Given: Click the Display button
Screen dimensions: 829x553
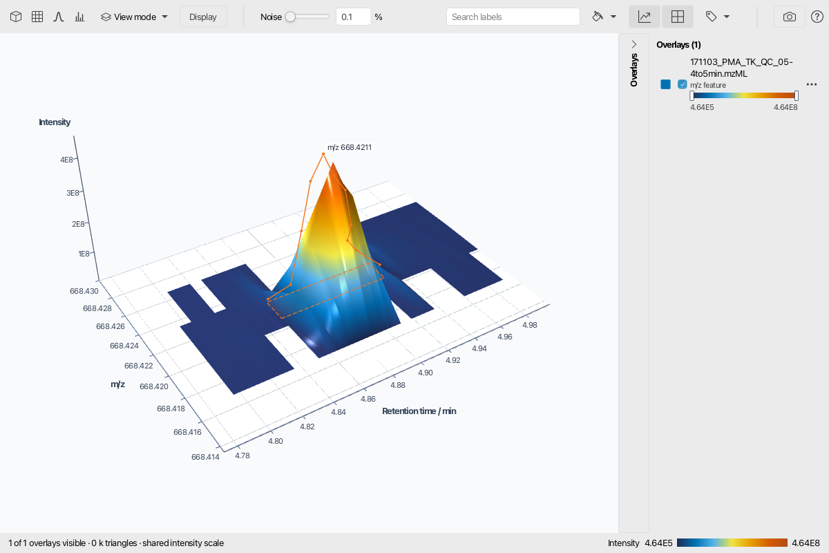Looking at the screenshot, I should [203, 17].
